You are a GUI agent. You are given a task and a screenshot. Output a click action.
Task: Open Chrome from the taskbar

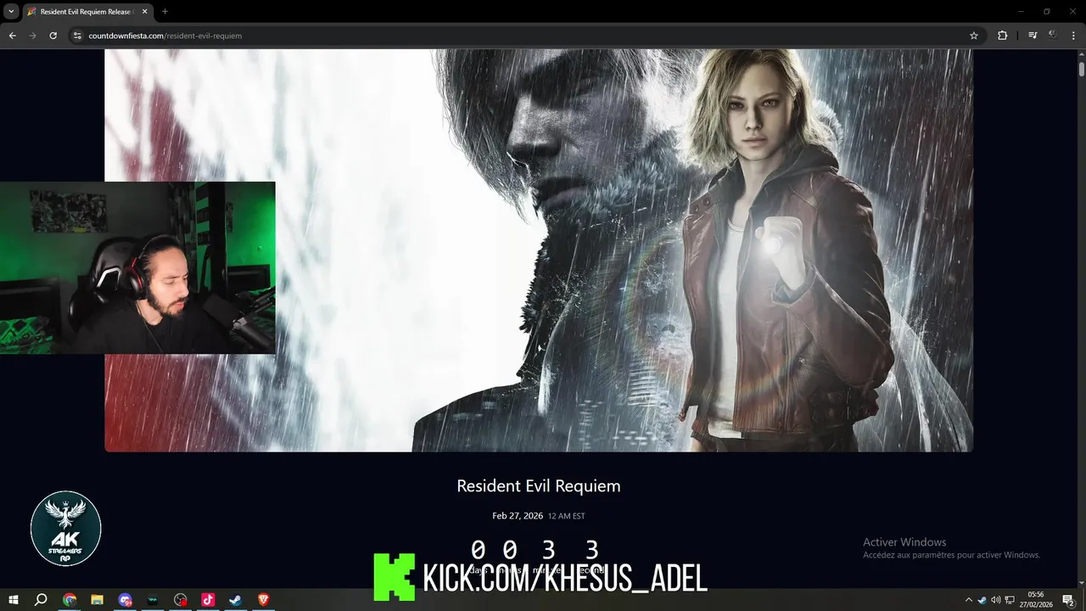(70, 600)
